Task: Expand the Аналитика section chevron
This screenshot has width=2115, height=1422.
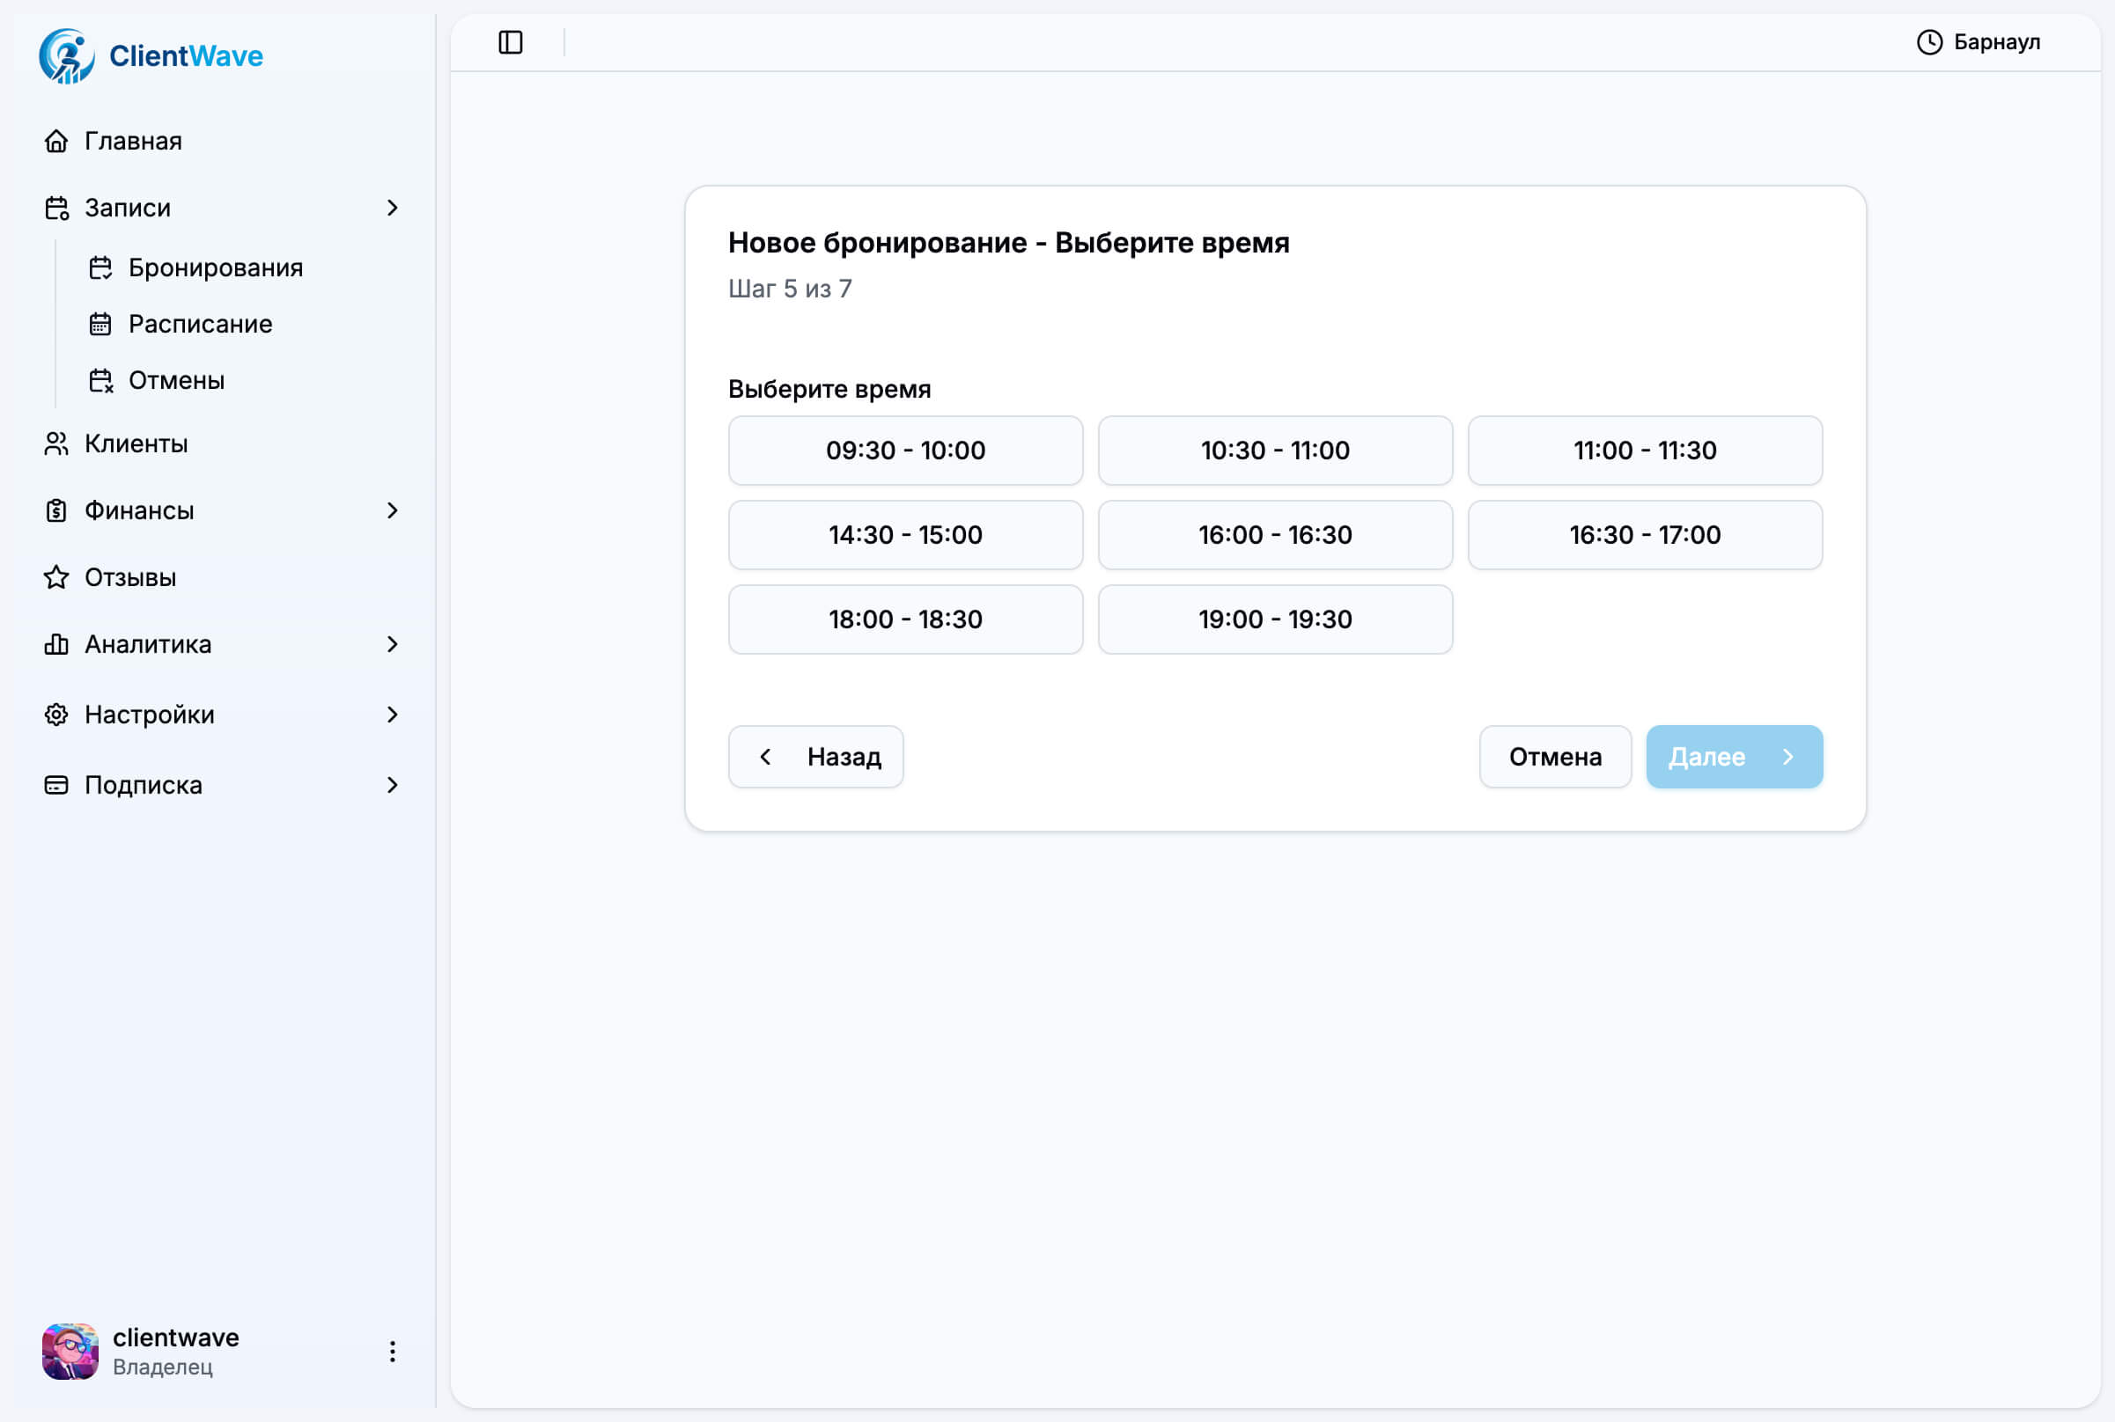Action: click(392, 644)
